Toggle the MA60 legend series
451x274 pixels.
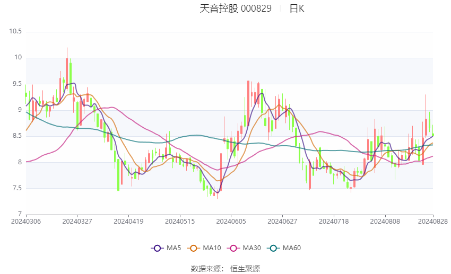[x=284, y=248]
